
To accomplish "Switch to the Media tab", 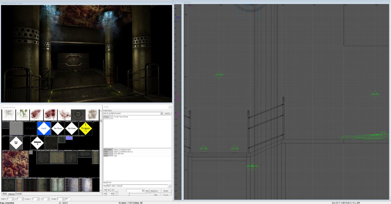I will (5, 194).
